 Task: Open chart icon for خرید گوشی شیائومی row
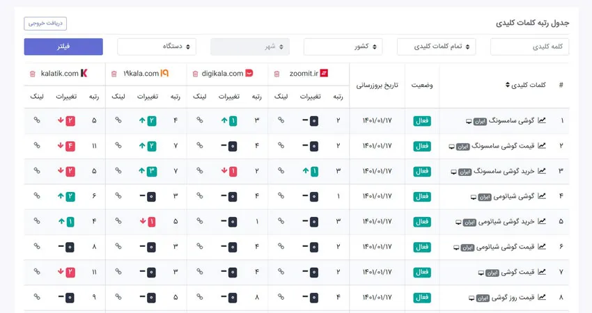click(542, 221)
